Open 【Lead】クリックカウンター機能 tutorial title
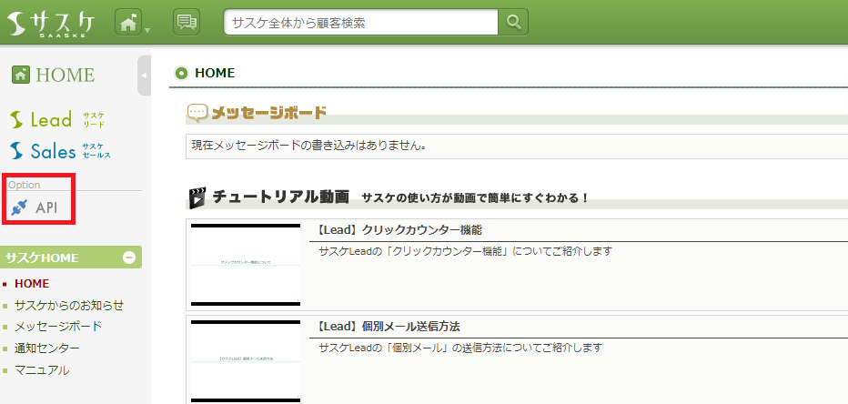The image size is (848, 404). coord(398,230)
